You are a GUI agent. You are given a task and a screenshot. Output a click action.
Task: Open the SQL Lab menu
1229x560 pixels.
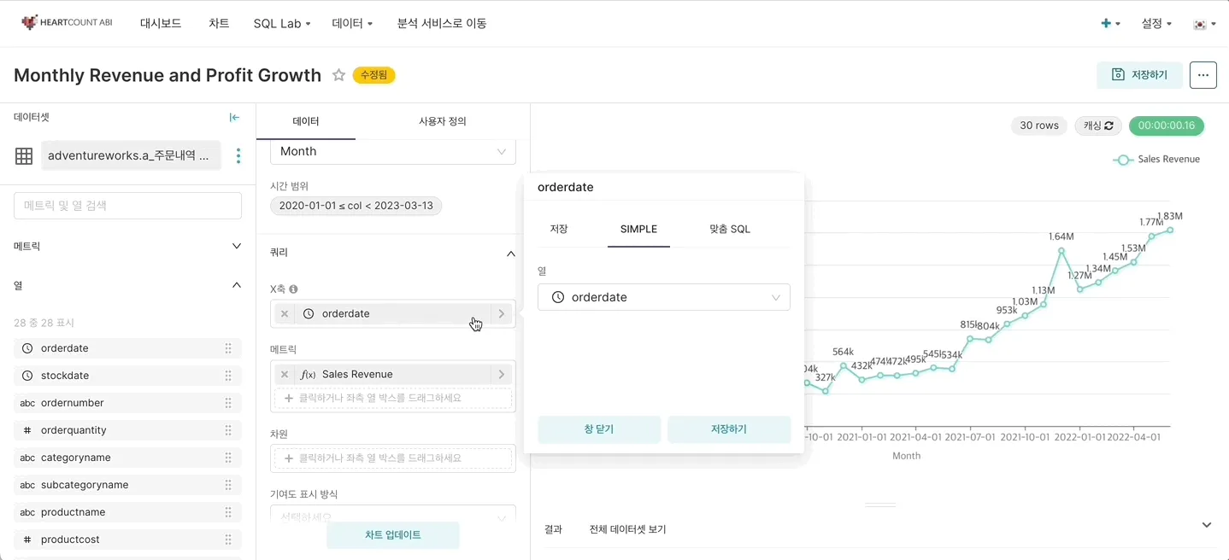tap(281, 24)
